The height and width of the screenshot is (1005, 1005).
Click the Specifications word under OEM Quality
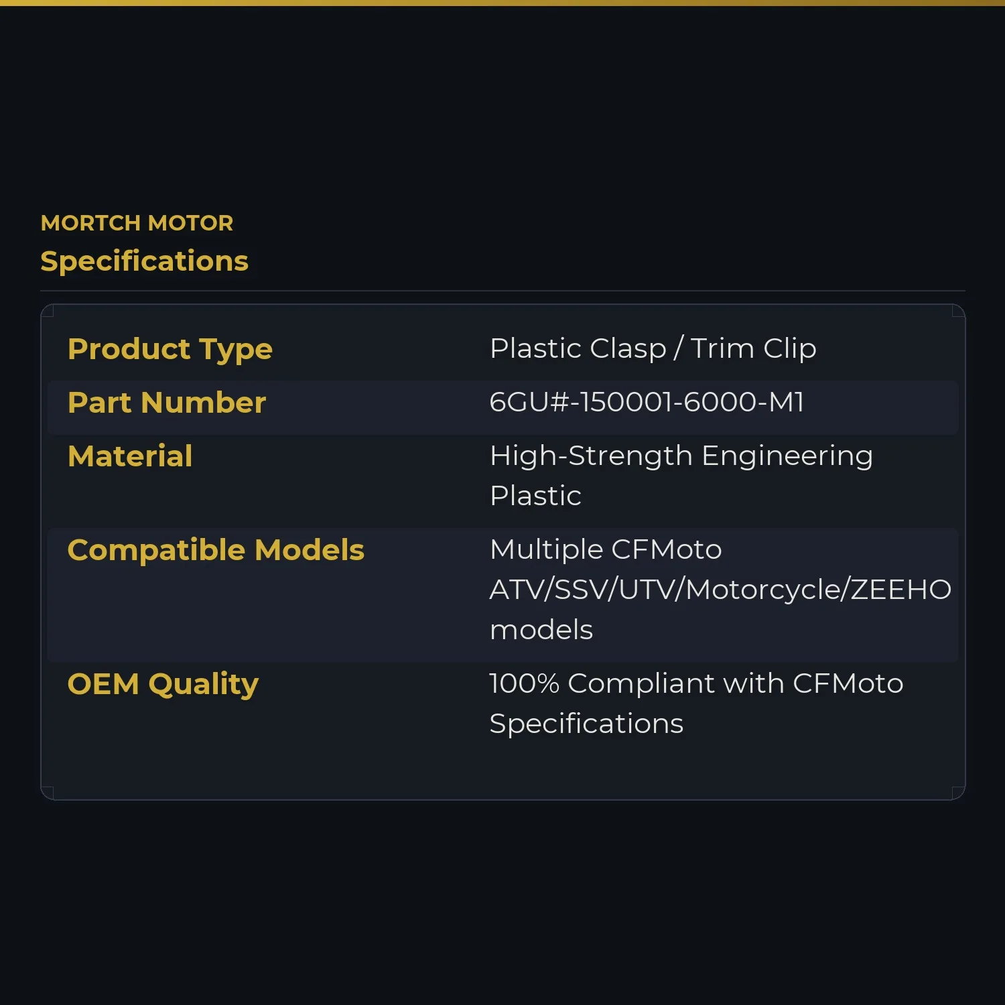pyautogui.click(x=586, y=724)
